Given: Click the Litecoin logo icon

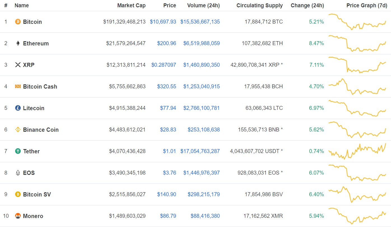Looking at the screenshot, I should point(18,108).
